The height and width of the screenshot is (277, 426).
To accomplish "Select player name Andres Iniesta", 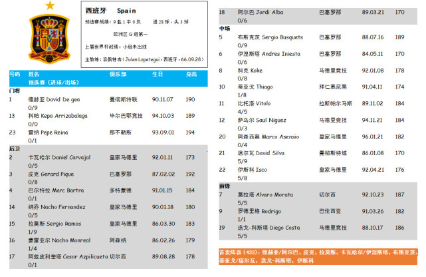I will tap(281, 54).
